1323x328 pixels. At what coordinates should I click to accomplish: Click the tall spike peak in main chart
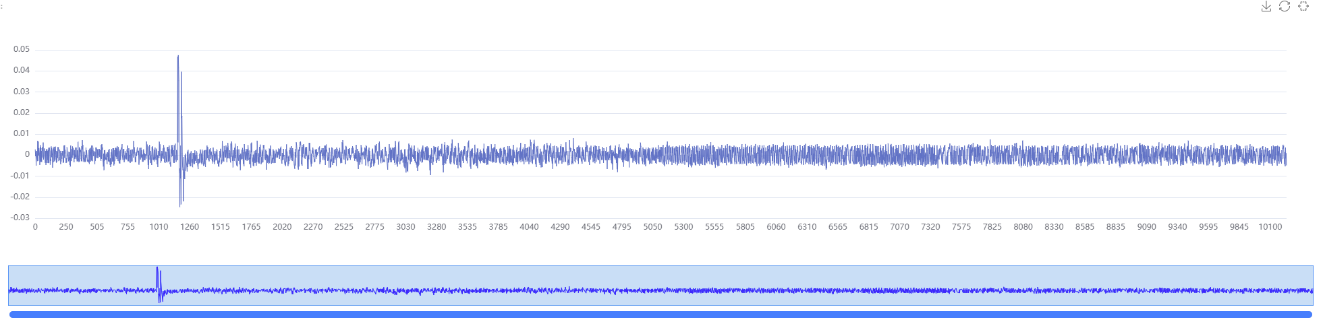click(x=178, y=57)
